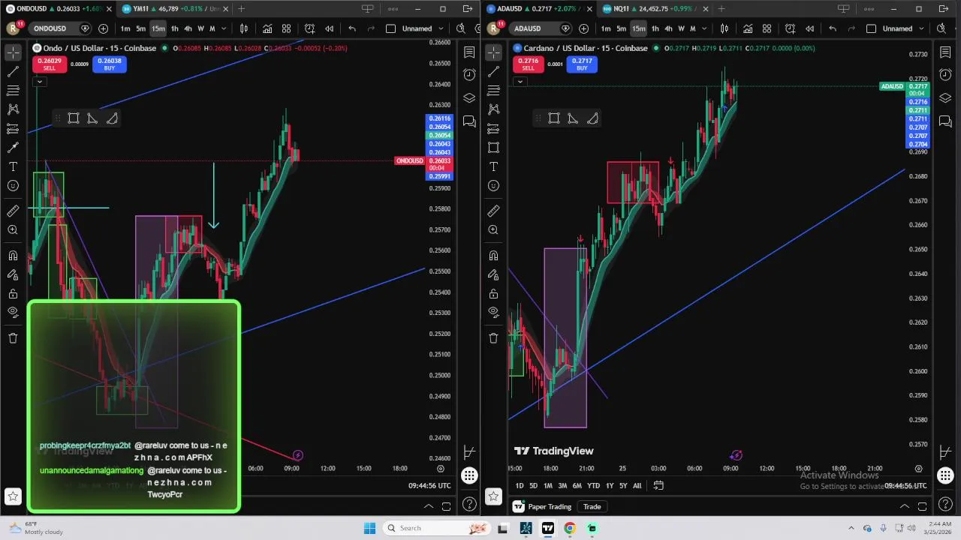This screenshot has height=540, width=961.
Task: Open the emoji icons tool in ADAUSD window
Action: pyautogui.click(x=493, y=186)
